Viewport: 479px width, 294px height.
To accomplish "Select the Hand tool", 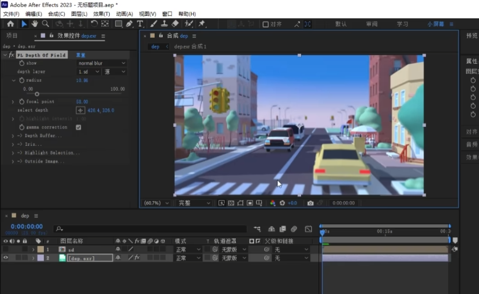I will pos(35,24).
